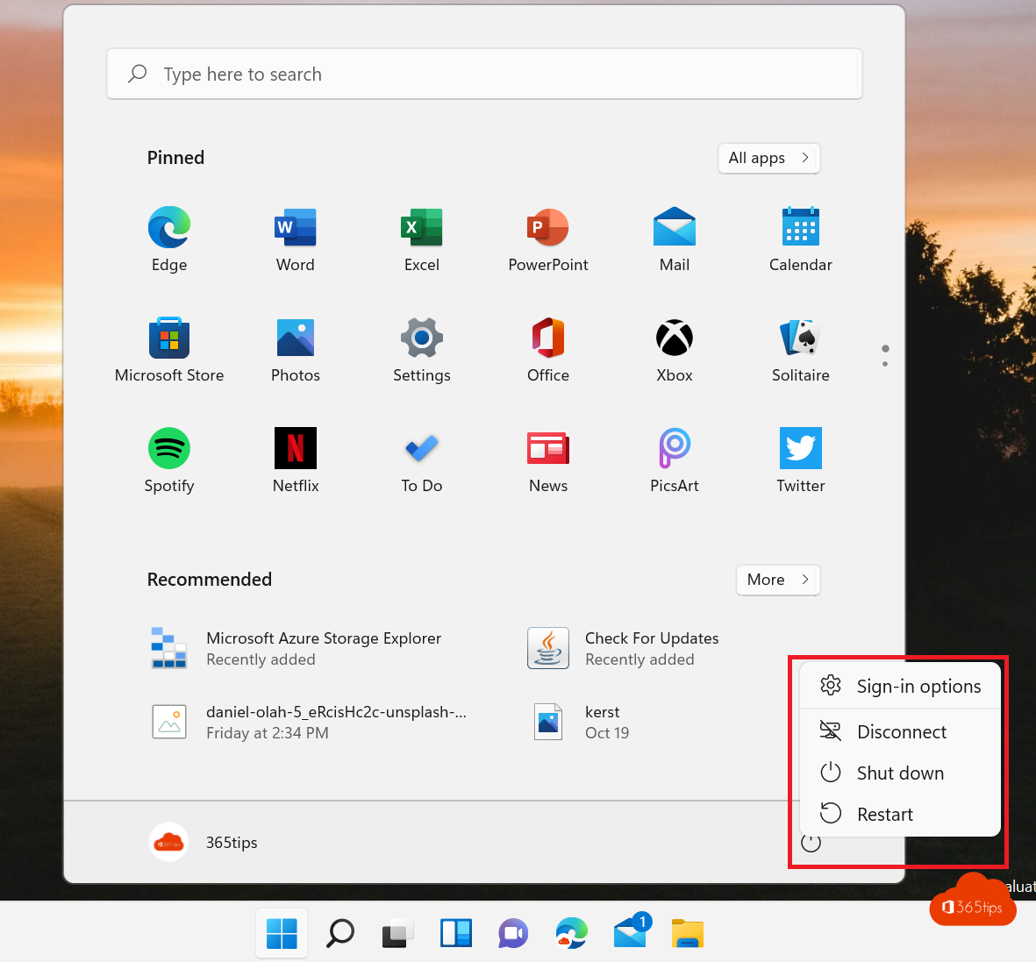Open Widgets from the taskbar
Screen dimensions: 1036x962
coord(456,933)
